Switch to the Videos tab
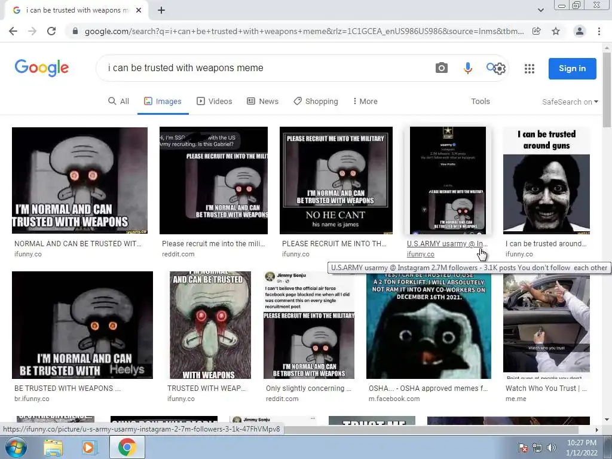Image resolution: width=612 pixels, height=459 pixels. click(x=215, y=102)
